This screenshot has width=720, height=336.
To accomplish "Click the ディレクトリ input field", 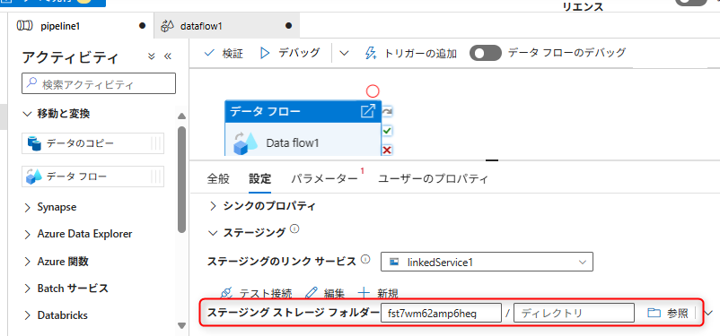I will click(x=574, y=313).
